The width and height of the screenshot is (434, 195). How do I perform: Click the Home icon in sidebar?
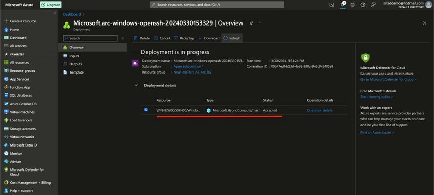point(6,30)
